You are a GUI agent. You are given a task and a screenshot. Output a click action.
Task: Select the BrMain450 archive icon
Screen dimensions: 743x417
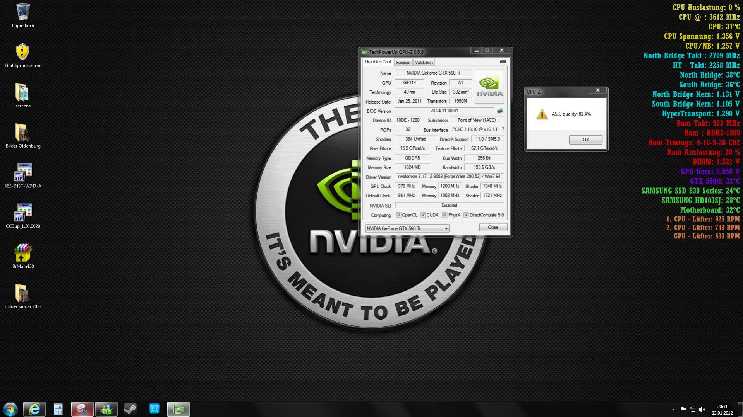(22, 253)
